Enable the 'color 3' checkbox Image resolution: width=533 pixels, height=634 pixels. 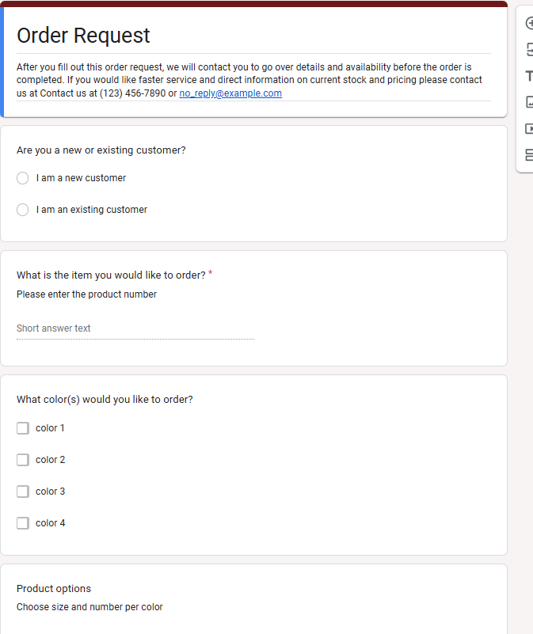23,492
